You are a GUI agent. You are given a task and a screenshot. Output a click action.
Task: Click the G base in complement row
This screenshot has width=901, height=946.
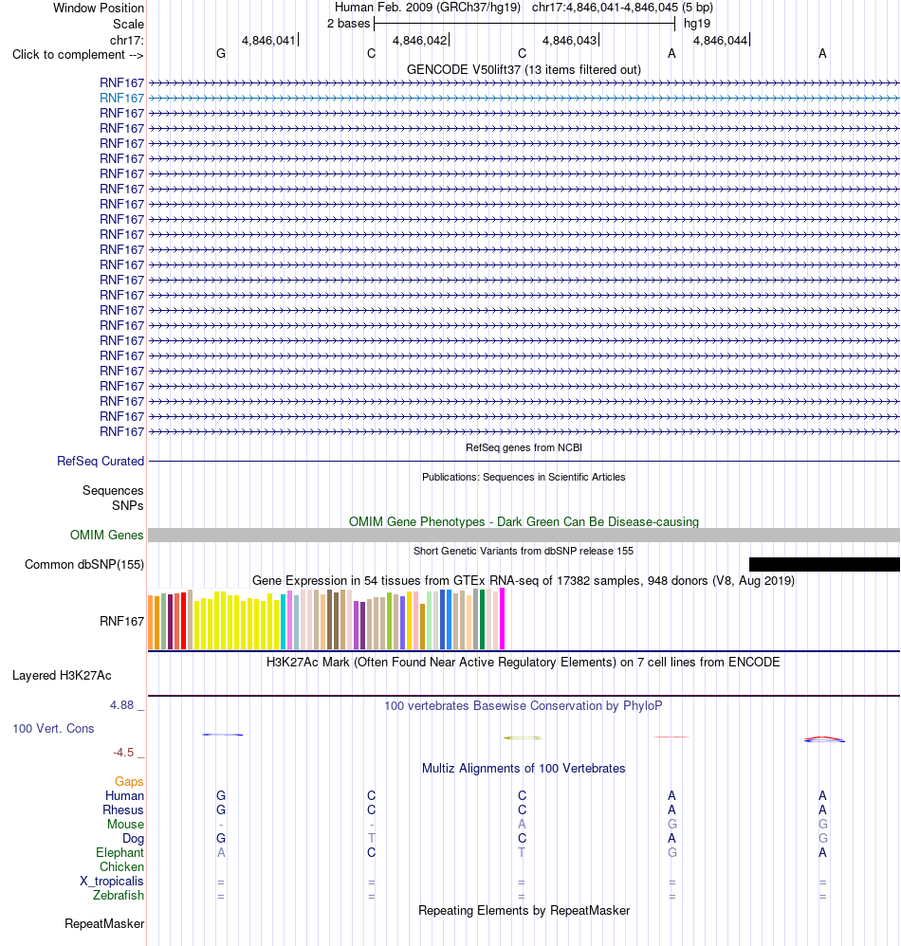221,54
